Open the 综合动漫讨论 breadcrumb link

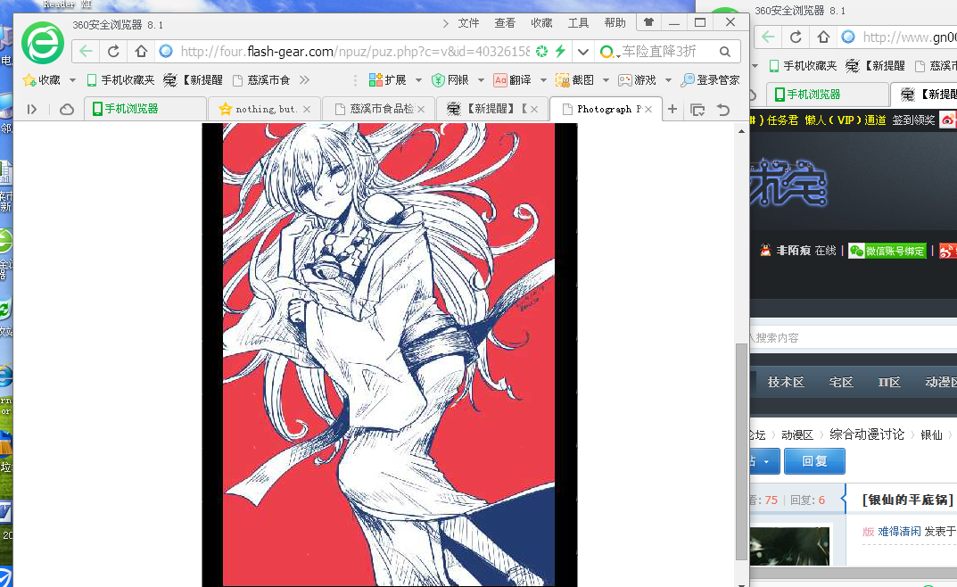[x=866, y=434]
